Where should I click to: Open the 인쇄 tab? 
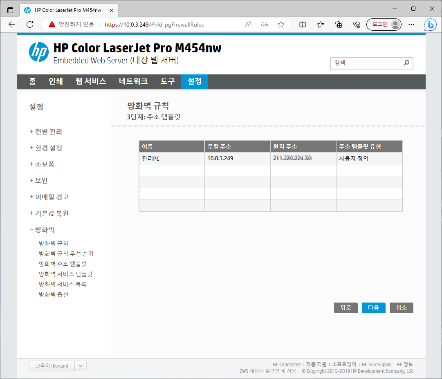(56, 81)
